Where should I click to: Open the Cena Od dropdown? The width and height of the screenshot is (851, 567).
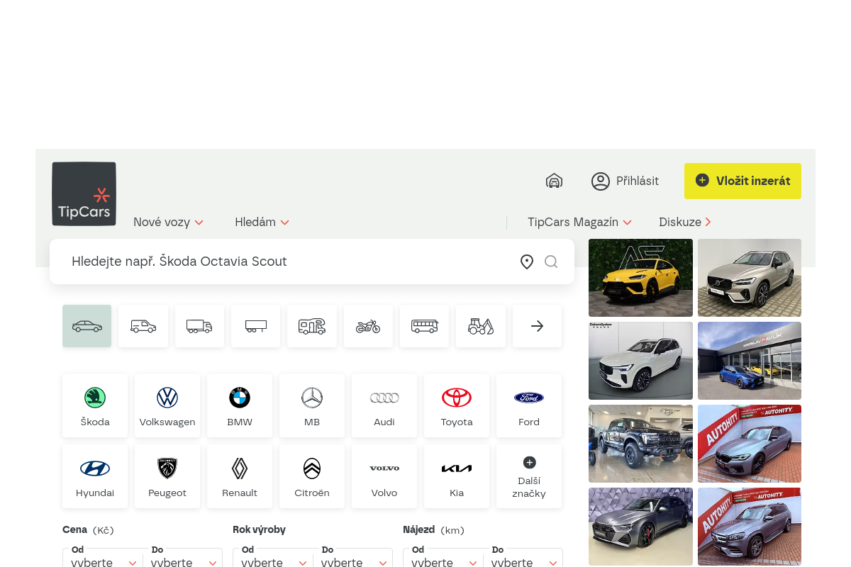(x=102, y=561)
